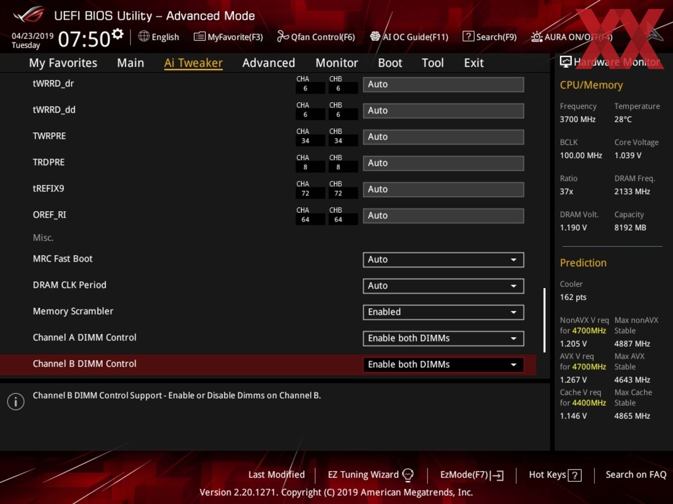Open Search on FAQ link

636,474
